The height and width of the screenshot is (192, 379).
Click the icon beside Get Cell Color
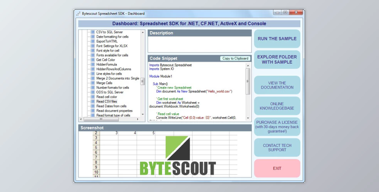[x=92, y=60]
